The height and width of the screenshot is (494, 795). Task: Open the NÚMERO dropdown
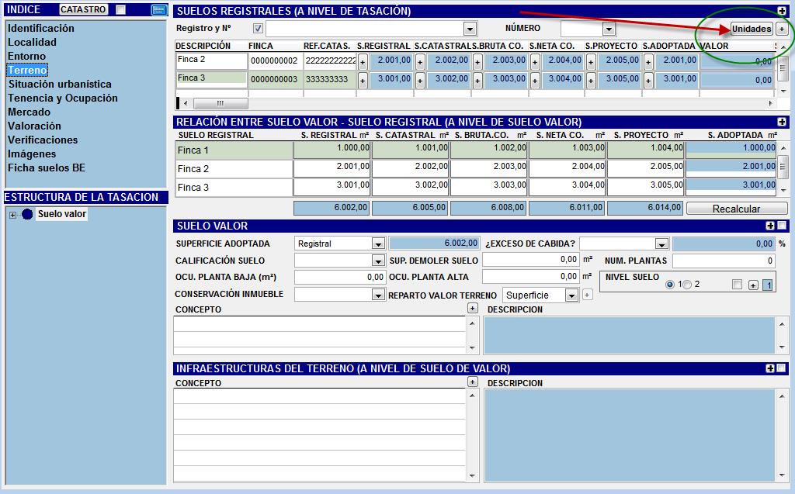[x=609, y=29]
